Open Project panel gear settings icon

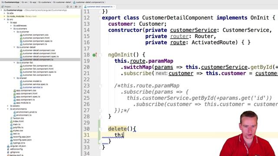coord(76,7)
